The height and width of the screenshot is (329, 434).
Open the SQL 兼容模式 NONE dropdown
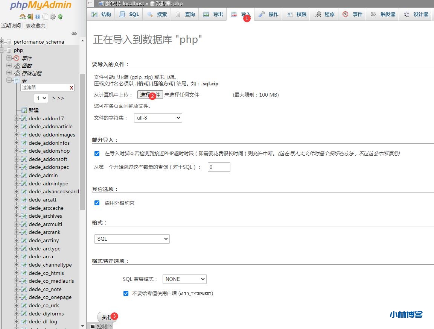click(184, 279)
